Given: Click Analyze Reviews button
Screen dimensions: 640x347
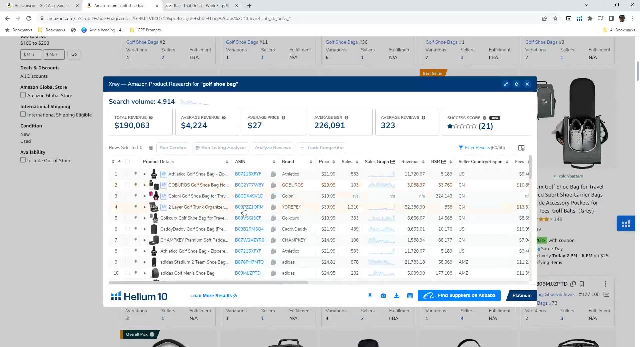Looking at the screenshot, I should 273,148.
